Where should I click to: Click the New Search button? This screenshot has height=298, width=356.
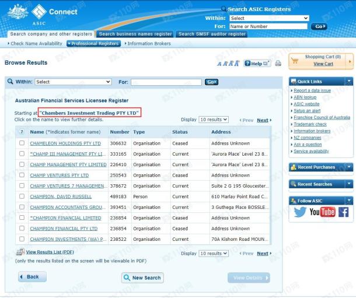tap(142, 278)
